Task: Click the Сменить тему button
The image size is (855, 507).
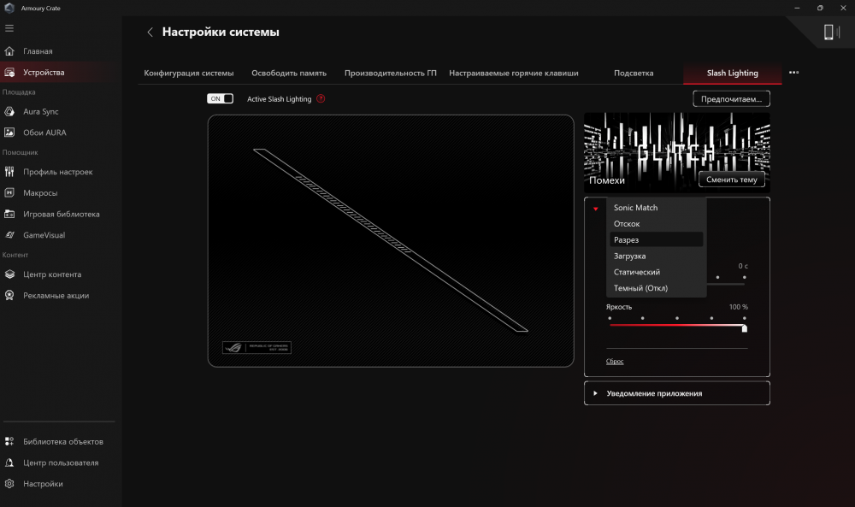Action: pos(731,180)
